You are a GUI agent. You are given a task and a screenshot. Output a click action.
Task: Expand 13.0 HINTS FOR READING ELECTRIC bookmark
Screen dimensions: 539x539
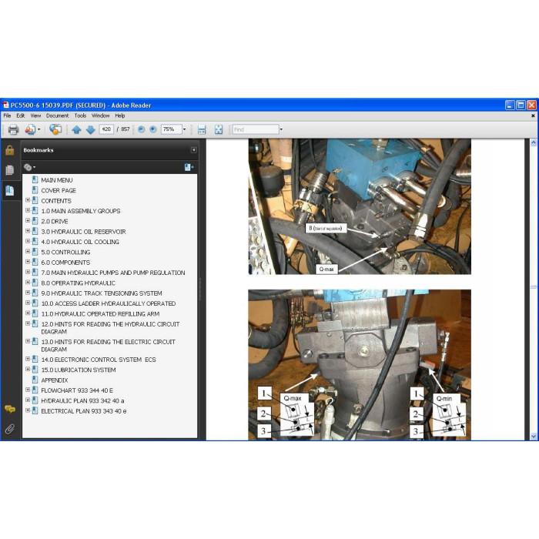pyautogui.click(x=28, y=341)
